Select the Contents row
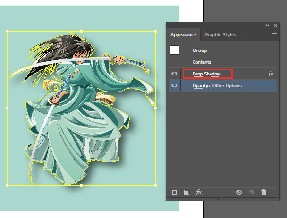287x218 pixels. pos(223,62)
